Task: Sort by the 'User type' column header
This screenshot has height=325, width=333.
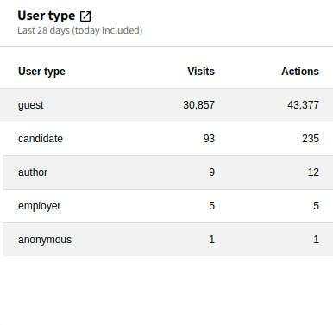Action: 41,72
